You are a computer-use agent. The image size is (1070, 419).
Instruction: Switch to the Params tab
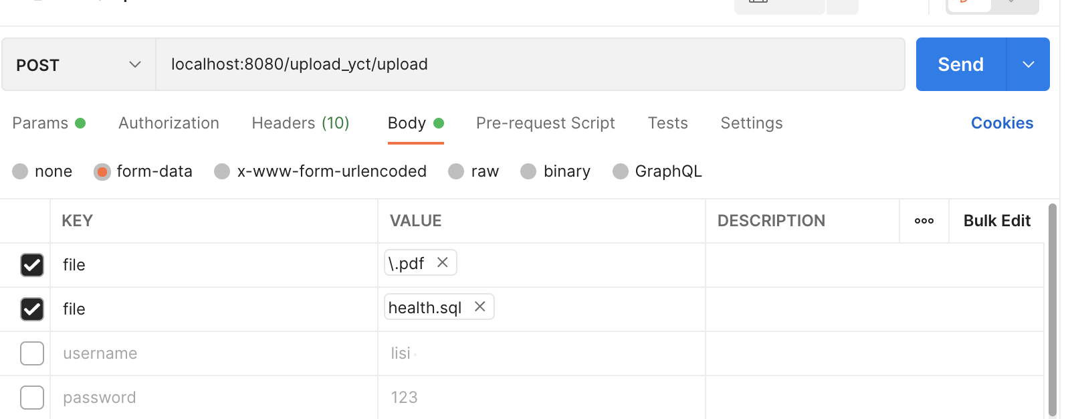pyautogui.click(x=41, y=123)
